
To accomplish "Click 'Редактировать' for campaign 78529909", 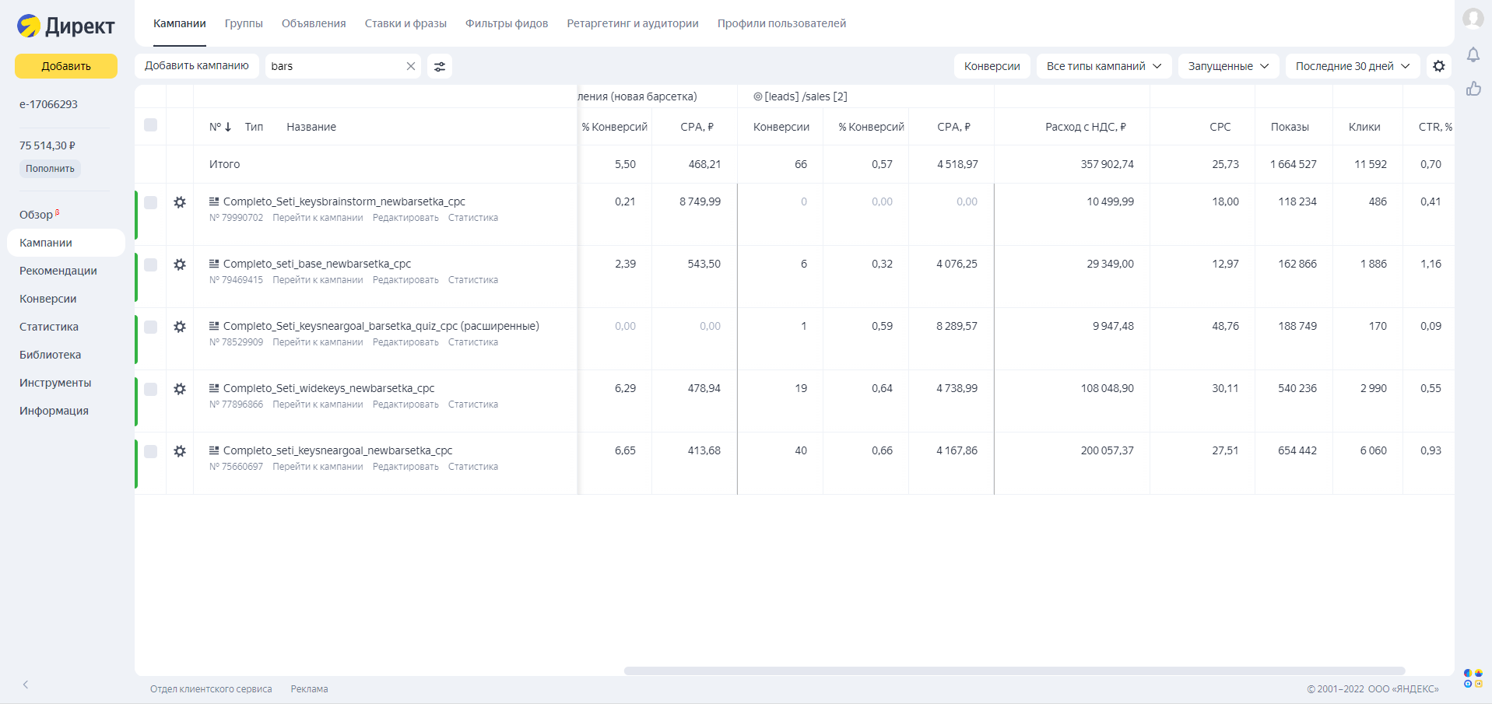I will (405, 342).
